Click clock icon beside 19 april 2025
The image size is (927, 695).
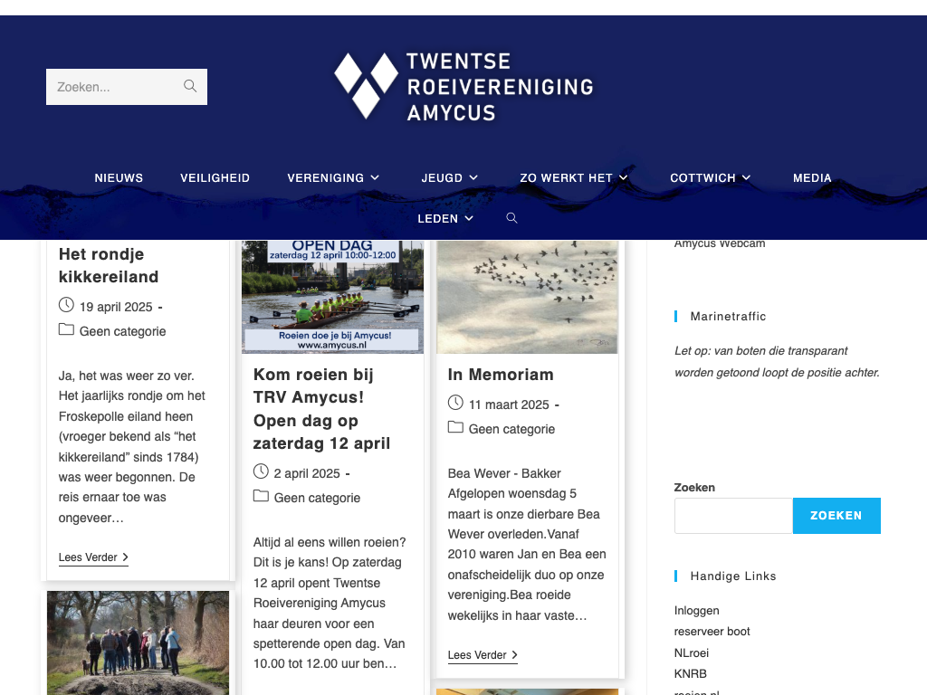66,305
